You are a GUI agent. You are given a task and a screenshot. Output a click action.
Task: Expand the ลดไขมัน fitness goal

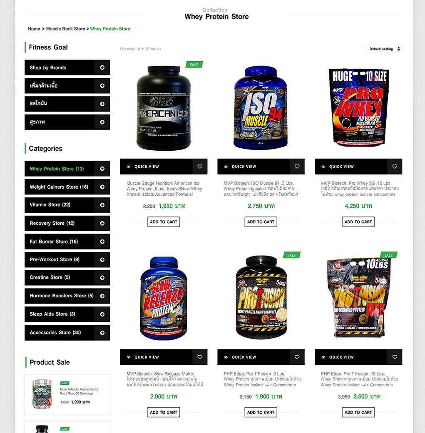click(x=67, y=104)
